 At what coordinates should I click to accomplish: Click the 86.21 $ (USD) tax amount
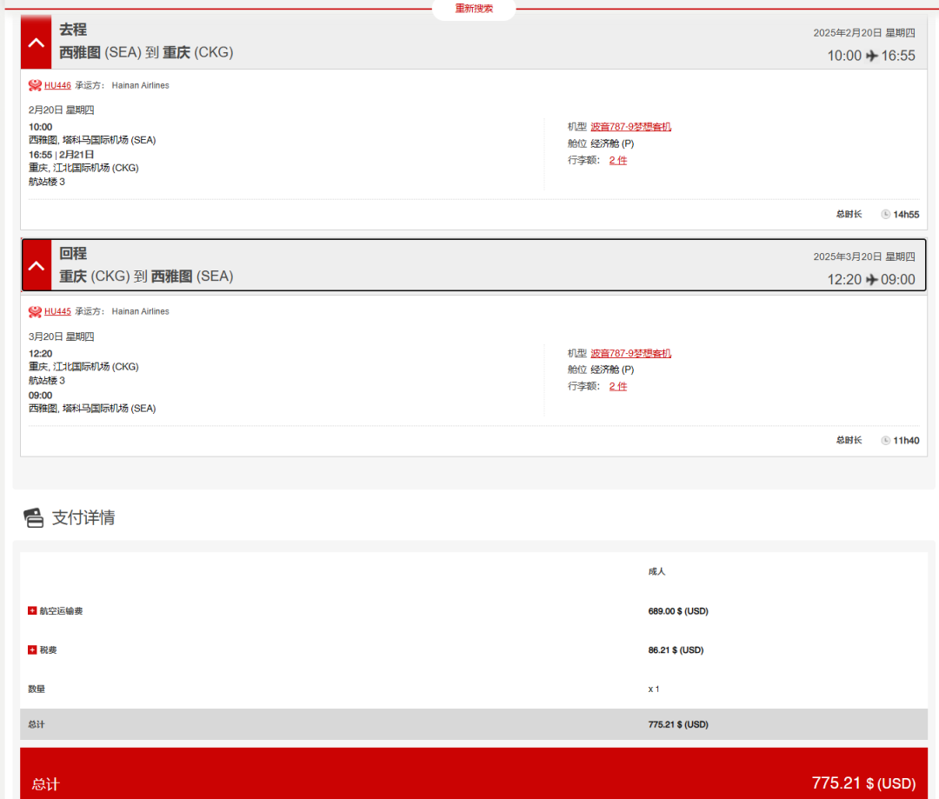point(676,649)
